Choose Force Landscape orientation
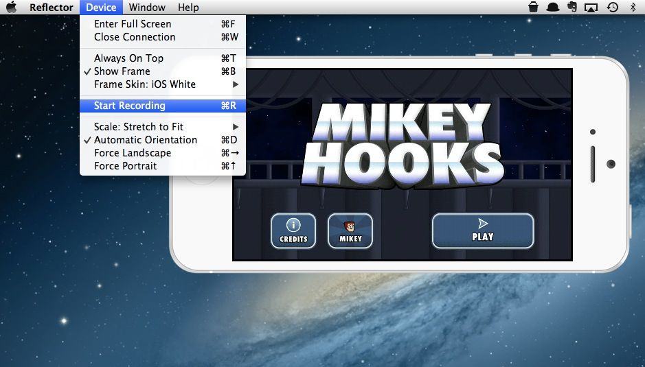This screenshot has width=645, height=367. pos(133,153)
